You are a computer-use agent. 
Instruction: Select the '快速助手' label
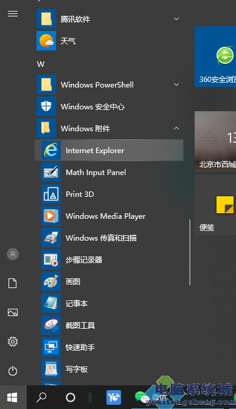click(x=80, y=348)
